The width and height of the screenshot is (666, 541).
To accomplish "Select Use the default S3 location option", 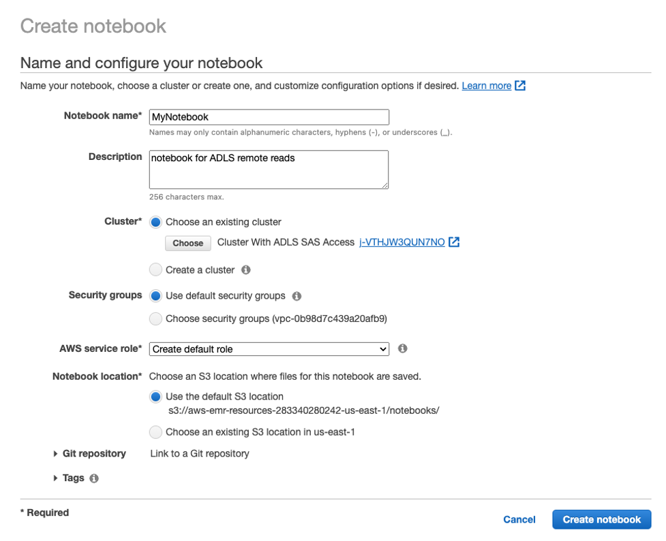I will point(155,396).
